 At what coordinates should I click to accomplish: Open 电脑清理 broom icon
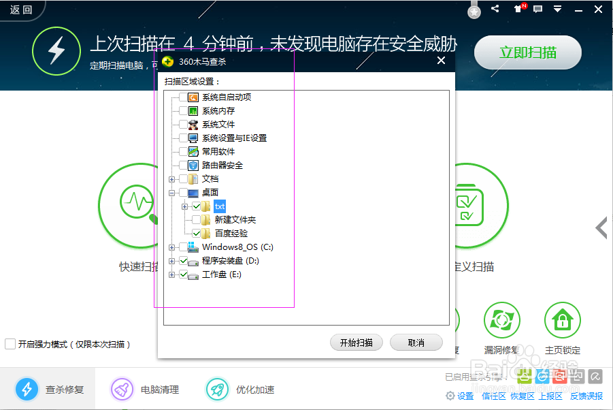click(122, 390)
